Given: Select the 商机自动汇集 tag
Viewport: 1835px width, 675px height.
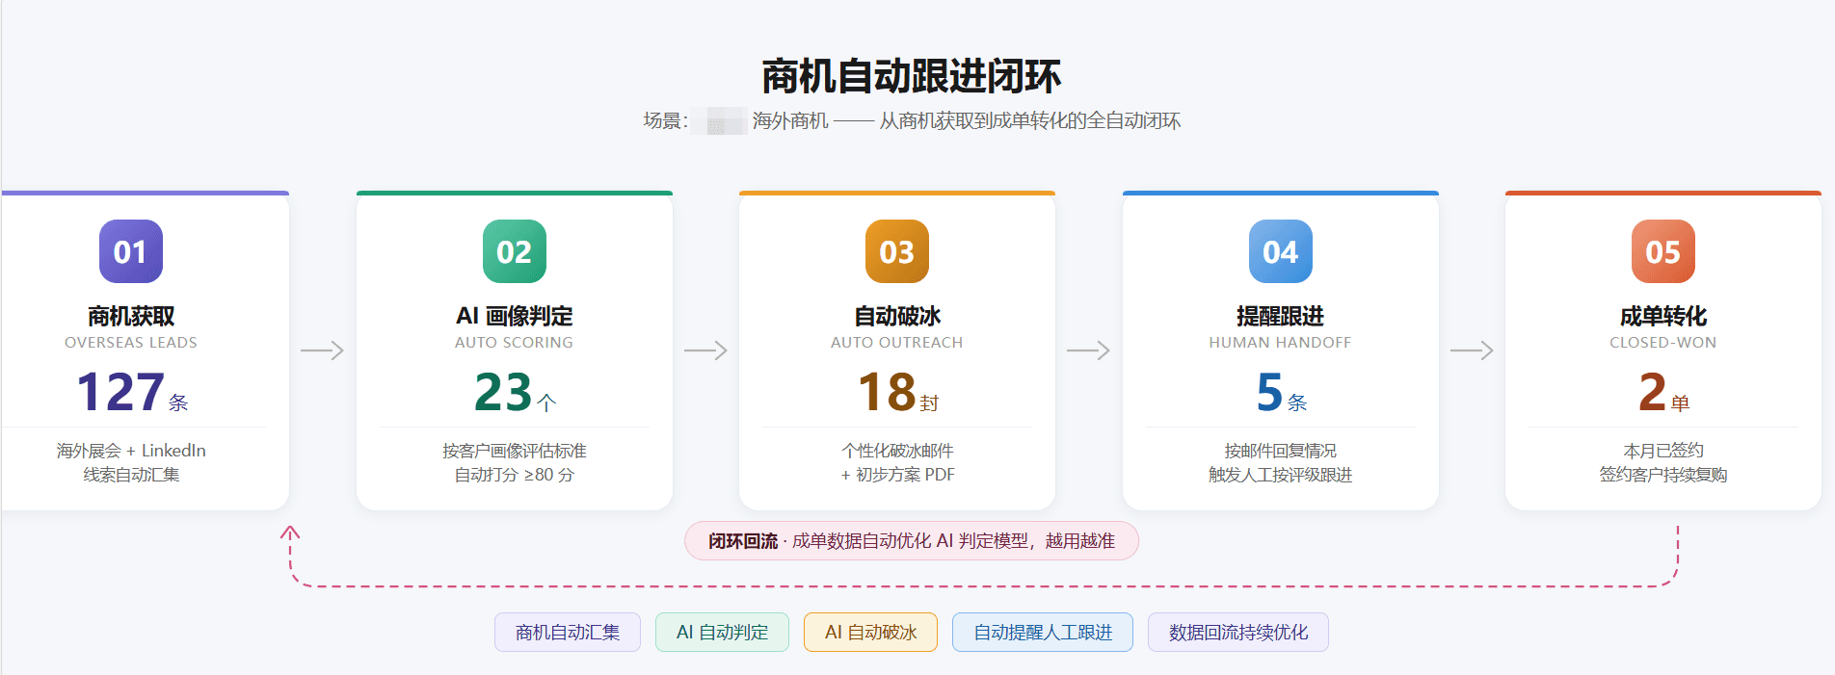Looking at the screenshot, I should click(x=568, y=633).
